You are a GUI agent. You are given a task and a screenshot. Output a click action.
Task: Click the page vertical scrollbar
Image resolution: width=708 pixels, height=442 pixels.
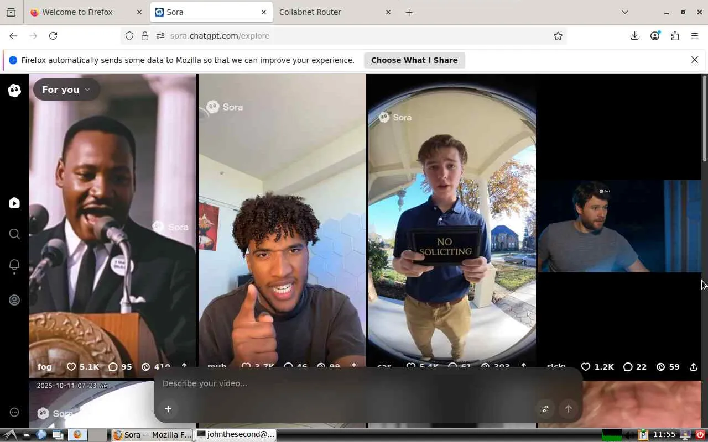pos(705,119)
